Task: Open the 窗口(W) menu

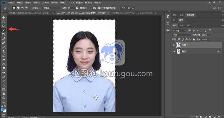Action: click(88, 2)
